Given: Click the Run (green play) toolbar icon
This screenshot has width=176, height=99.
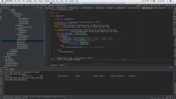Looking at the screenshot, I should coord(144,5).
